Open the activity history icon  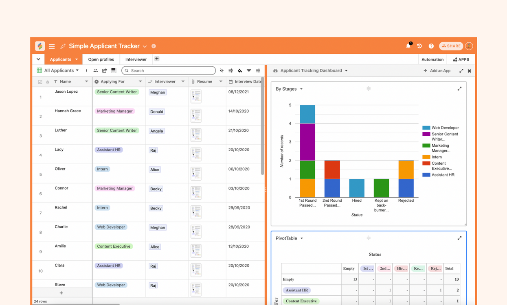pos(419,46)
